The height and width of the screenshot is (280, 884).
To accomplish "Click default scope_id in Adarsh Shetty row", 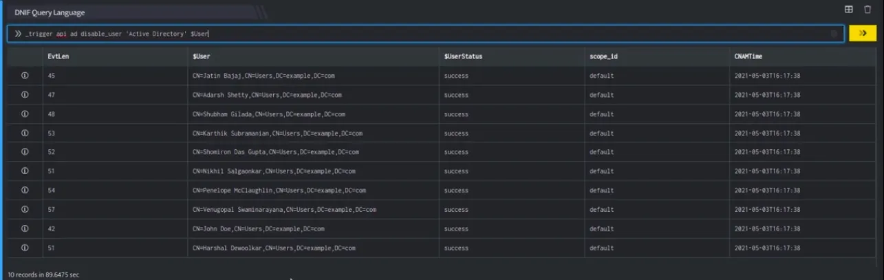I will click(x=601, y=95).
